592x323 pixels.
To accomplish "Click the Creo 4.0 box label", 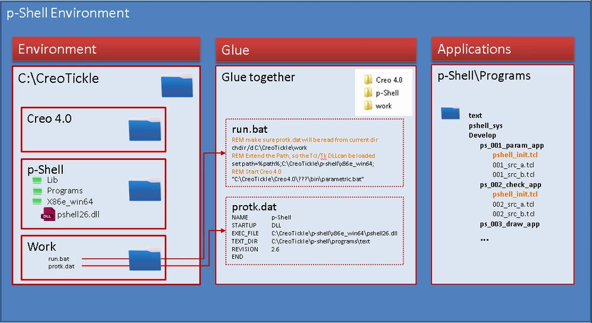I will [49, 119].
